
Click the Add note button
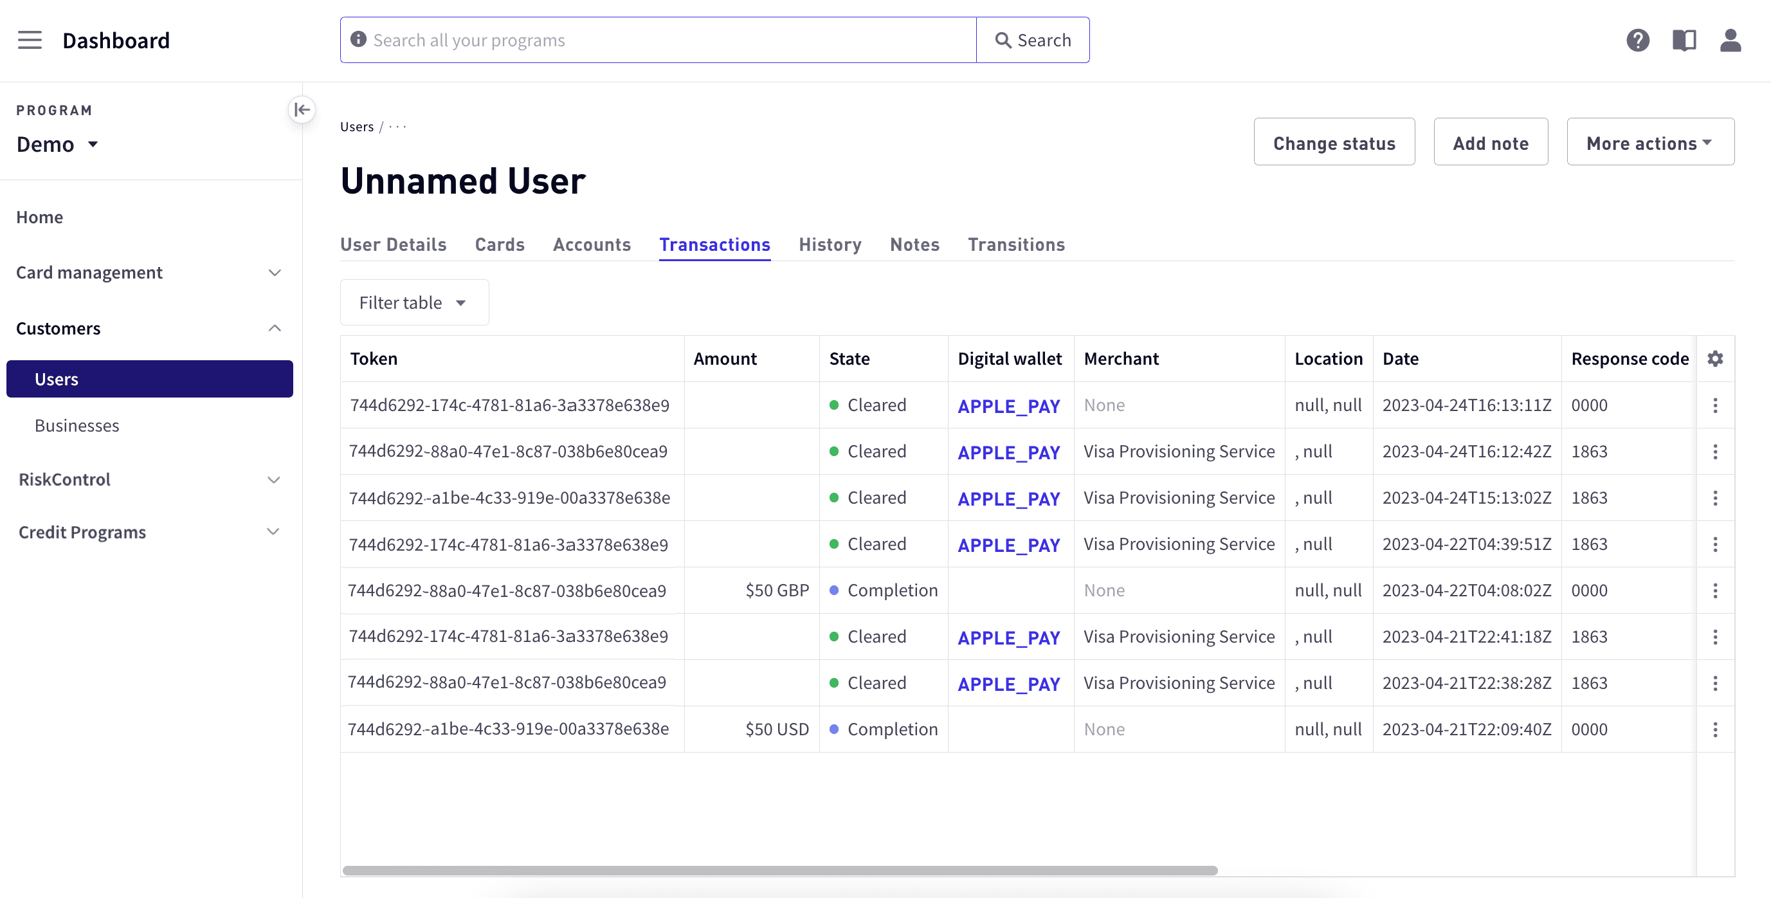click(x=1491, y=142)
